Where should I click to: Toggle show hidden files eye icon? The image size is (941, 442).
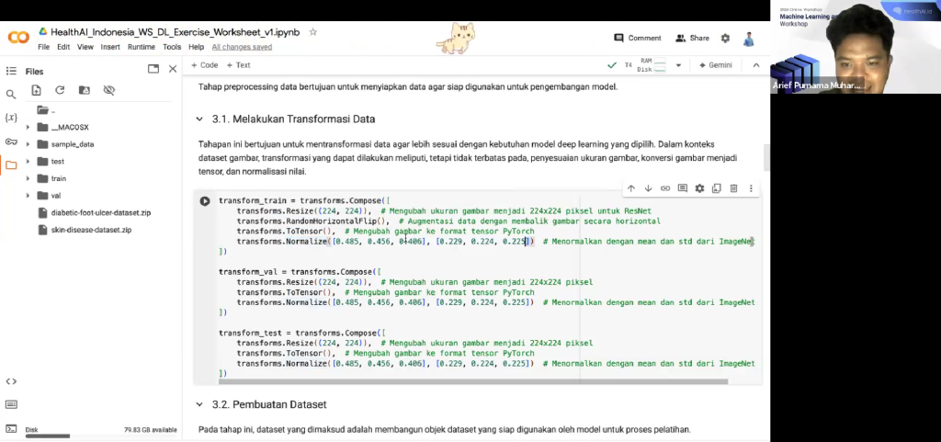pos(108,90)
